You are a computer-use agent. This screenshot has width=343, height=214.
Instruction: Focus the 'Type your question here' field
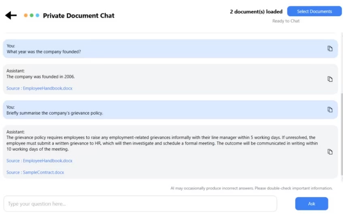point(140,204)
